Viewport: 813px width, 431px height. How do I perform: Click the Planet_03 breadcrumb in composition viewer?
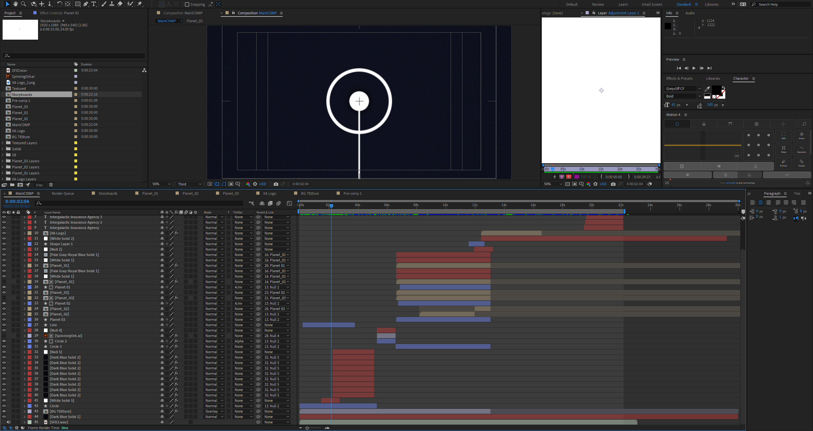point(194,21)
